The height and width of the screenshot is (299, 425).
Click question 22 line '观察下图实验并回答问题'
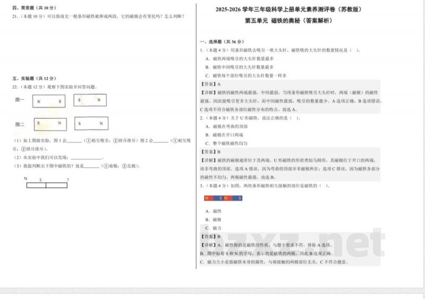(x=55, y=87)
